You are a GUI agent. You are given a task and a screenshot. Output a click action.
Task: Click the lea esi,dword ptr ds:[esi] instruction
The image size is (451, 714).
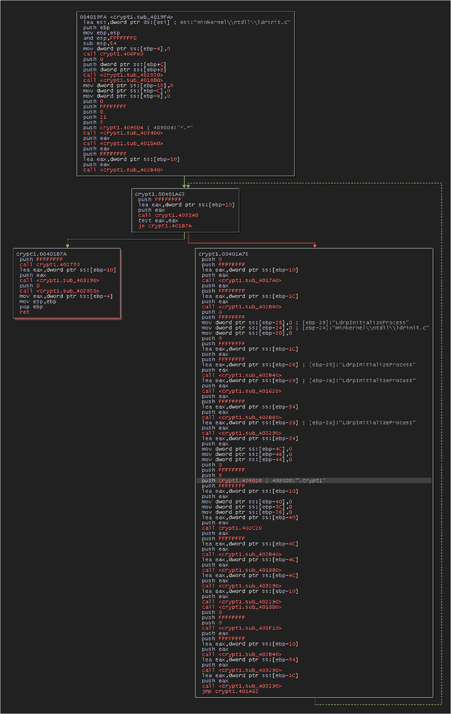186,21
